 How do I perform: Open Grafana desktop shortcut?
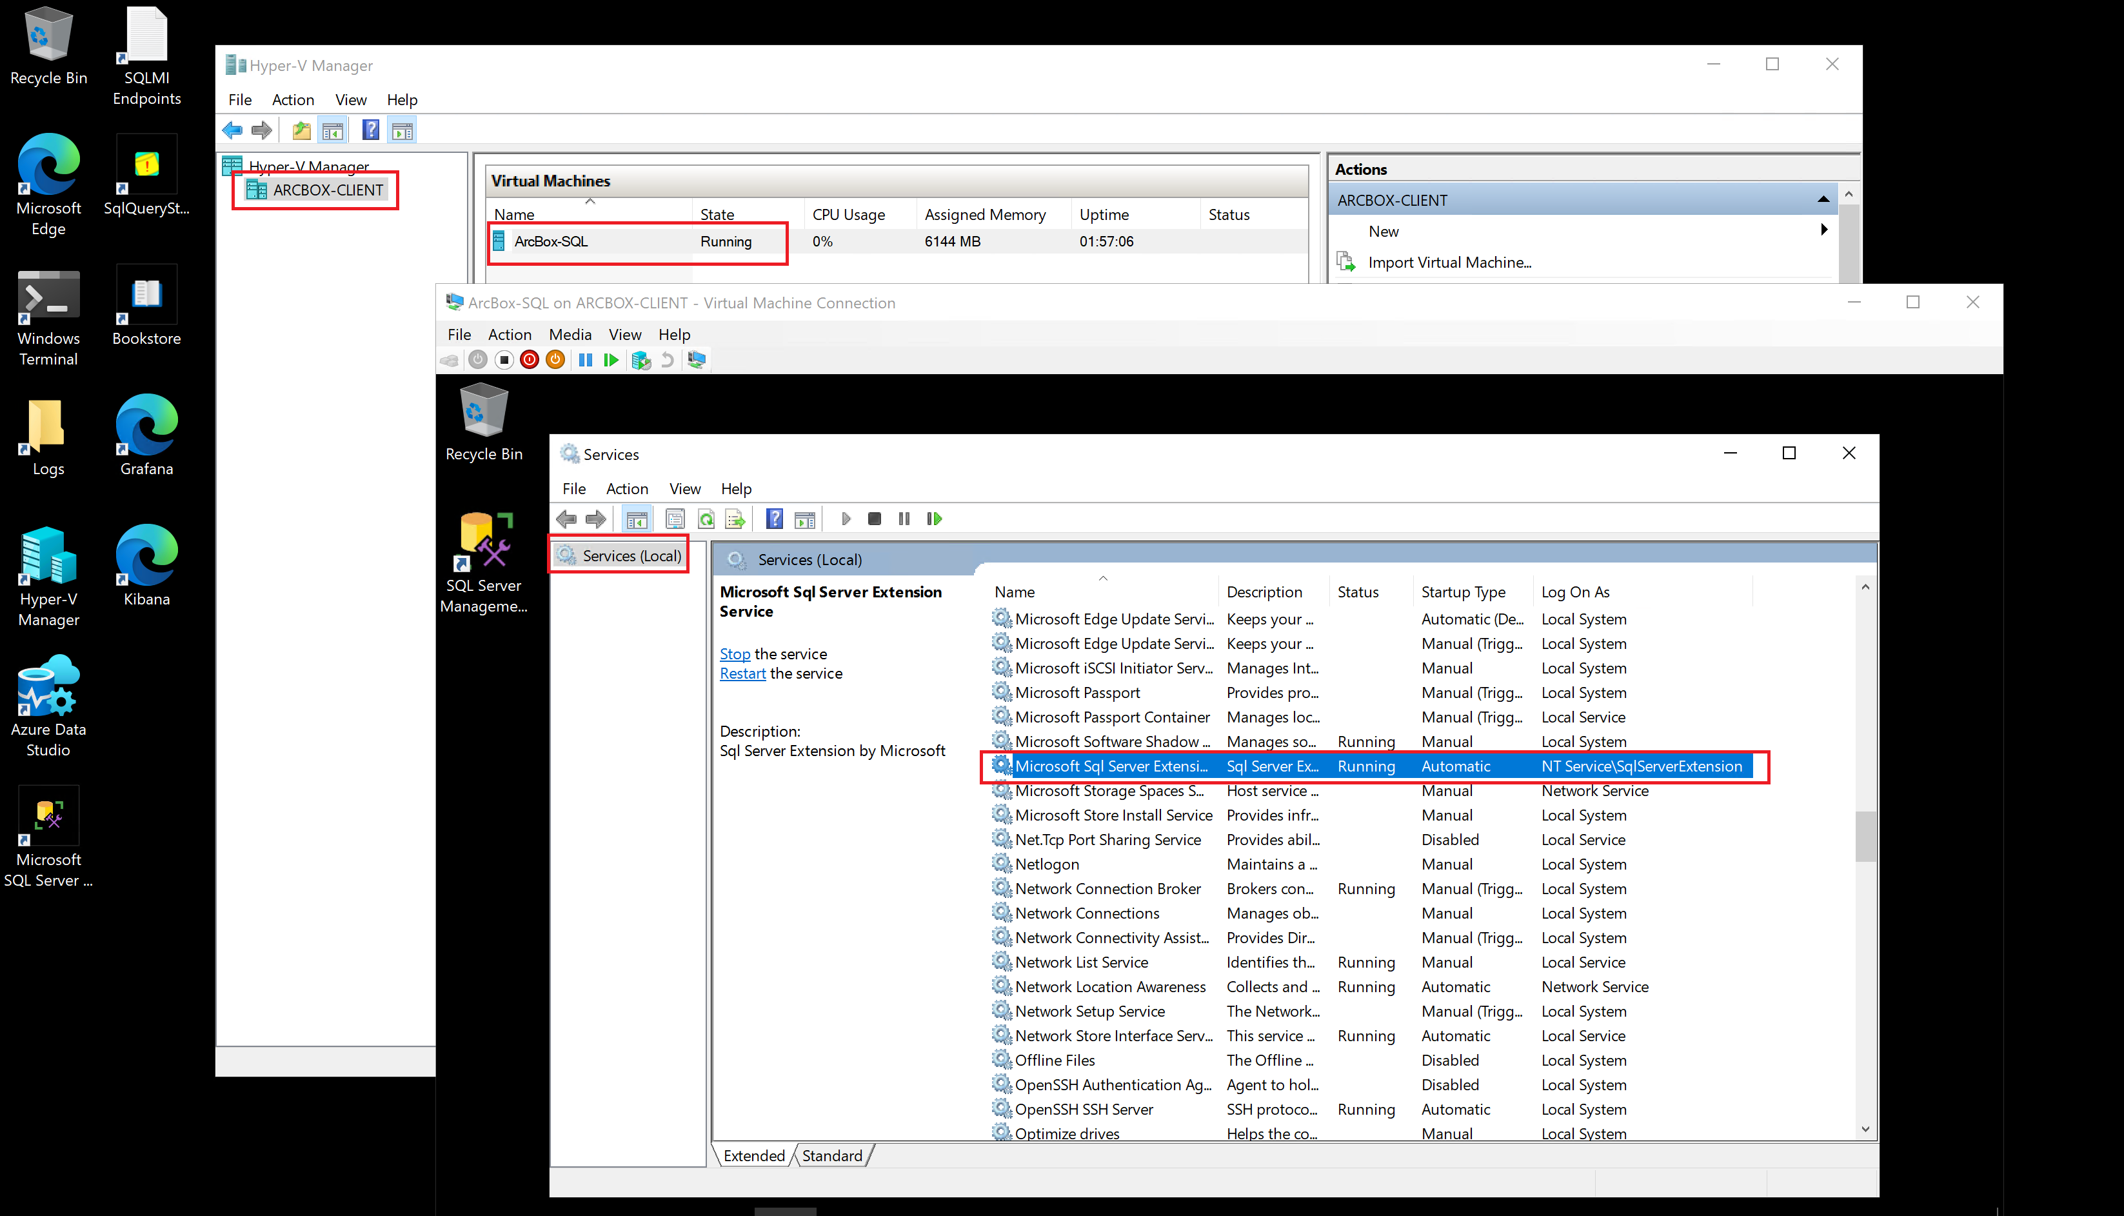(147, 435)
